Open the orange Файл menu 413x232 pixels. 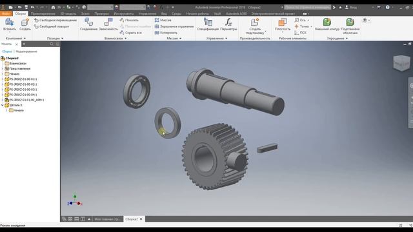pos(6,14)
